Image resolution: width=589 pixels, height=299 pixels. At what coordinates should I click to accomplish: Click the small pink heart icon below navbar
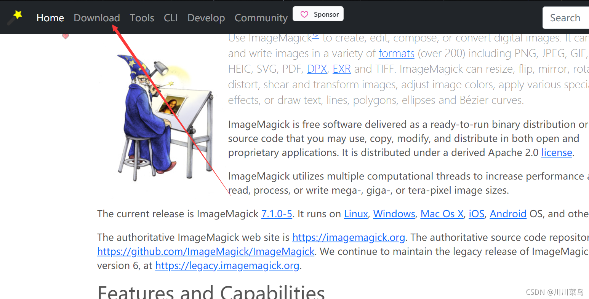tap(66, 36)
